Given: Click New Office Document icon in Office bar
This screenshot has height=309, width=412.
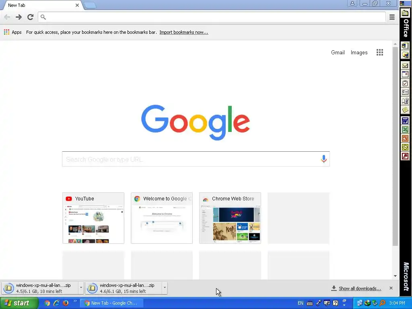Looking at the screenshot, I should pyautogui.click(x=405, y=46).
